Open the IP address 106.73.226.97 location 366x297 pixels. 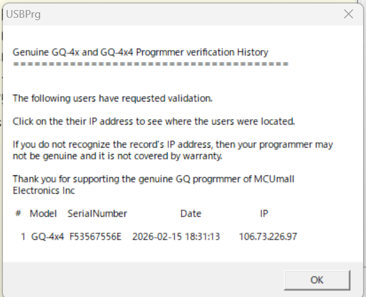[268, 236]
